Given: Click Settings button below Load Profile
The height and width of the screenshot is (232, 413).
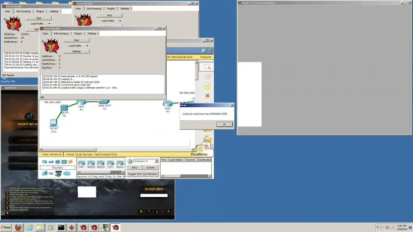Looking at the screenshot, I should pyautogui.click(x=76, y=51).
